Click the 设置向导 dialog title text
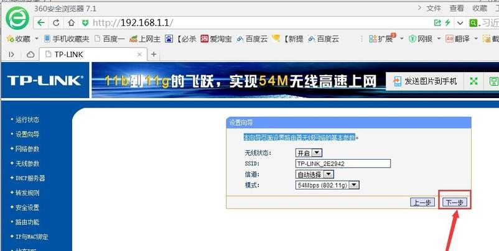 pos(241,122)
